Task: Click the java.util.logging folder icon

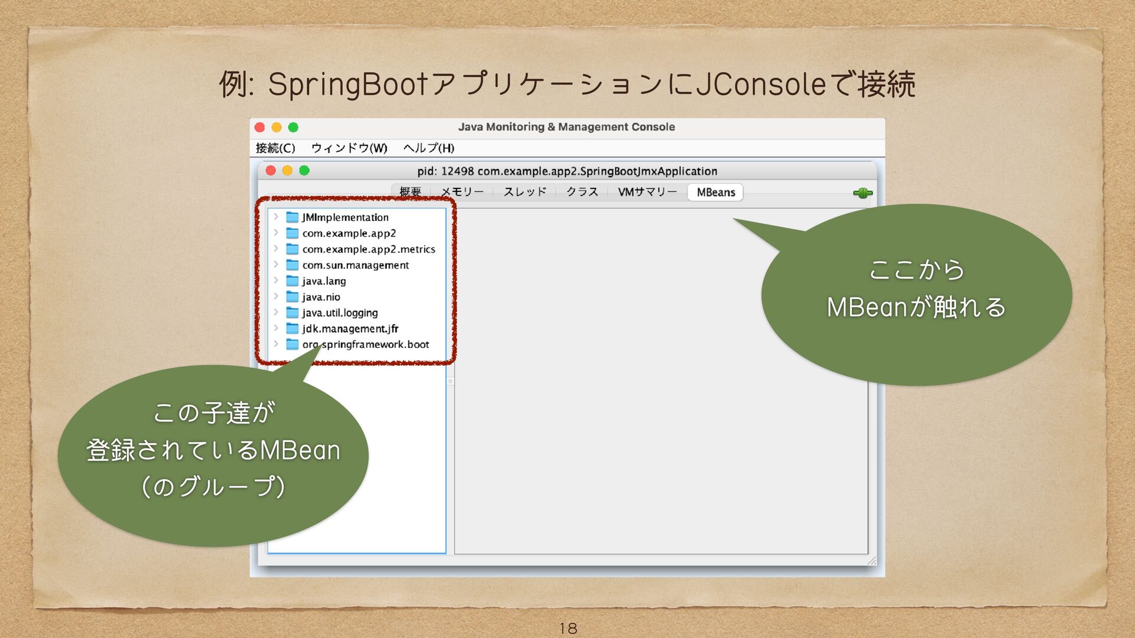Action: 292,313
